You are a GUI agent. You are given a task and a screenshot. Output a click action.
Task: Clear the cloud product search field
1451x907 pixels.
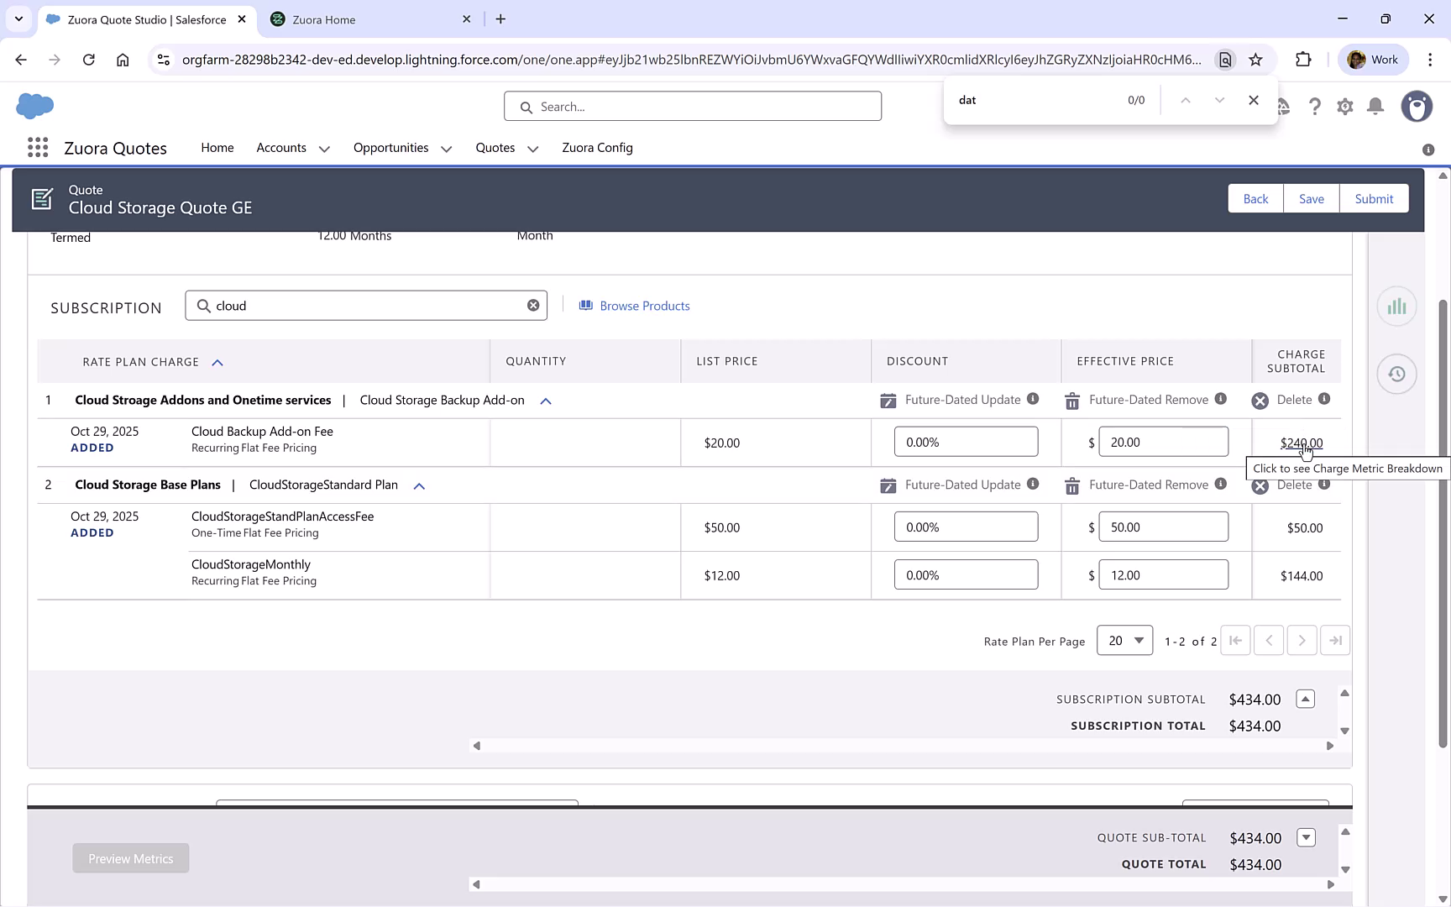pyautogui.click(x=533, y=306)
